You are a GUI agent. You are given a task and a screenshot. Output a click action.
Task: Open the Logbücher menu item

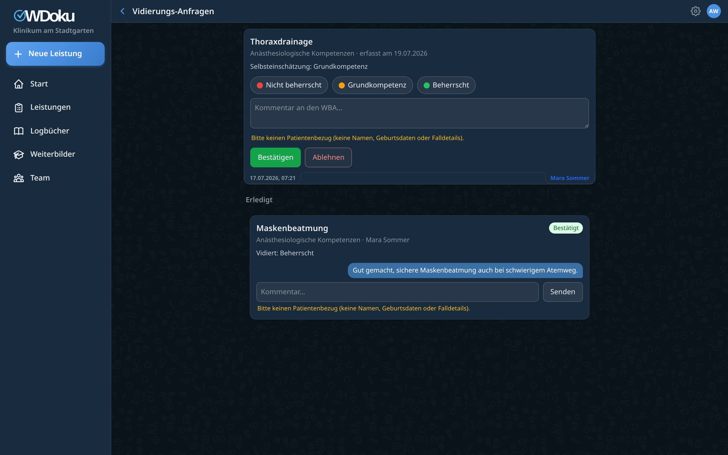[55, 131]
